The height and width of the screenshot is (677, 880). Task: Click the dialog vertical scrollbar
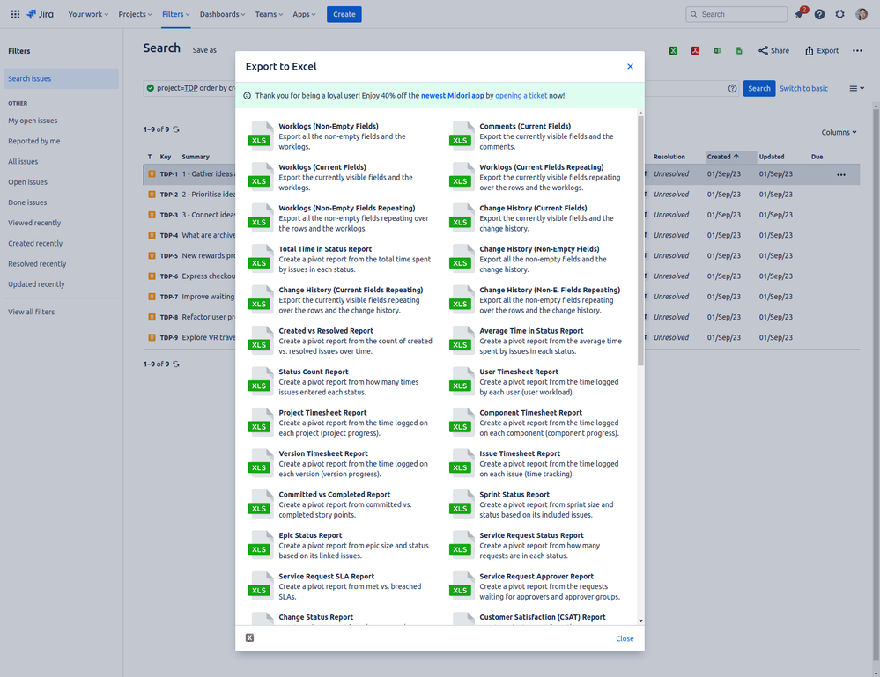point(640,241)
